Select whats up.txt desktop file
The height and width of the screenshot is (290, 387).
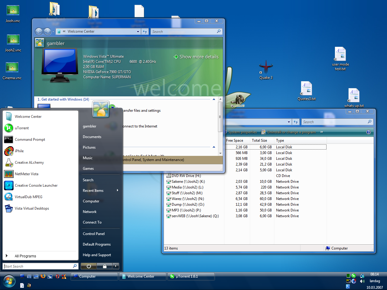(354, 98)
